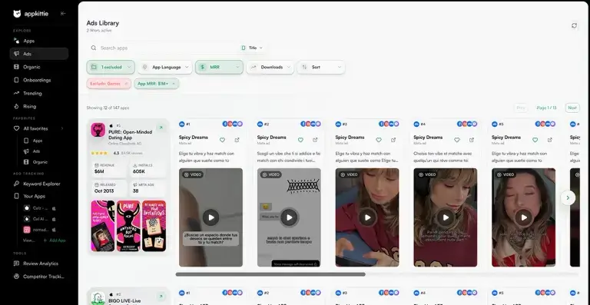Screen dimensions: 590x305
Task: Open #5 Spicy Dreams ad externally
Action: pyautogui.click(x=550, y=140)
